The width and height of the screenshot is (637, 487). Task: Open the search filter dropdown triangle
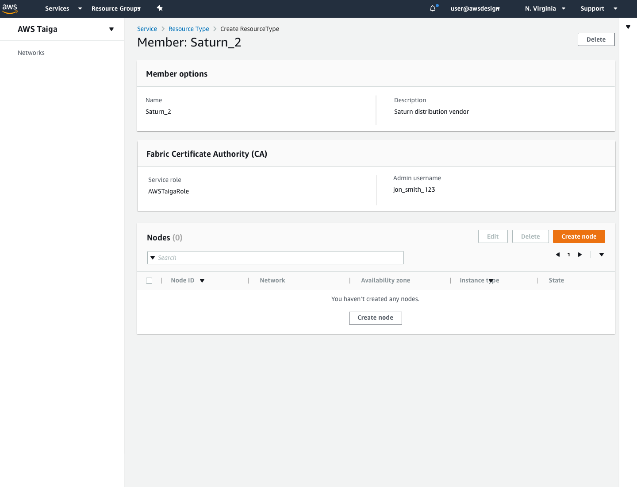click(153, 258)
